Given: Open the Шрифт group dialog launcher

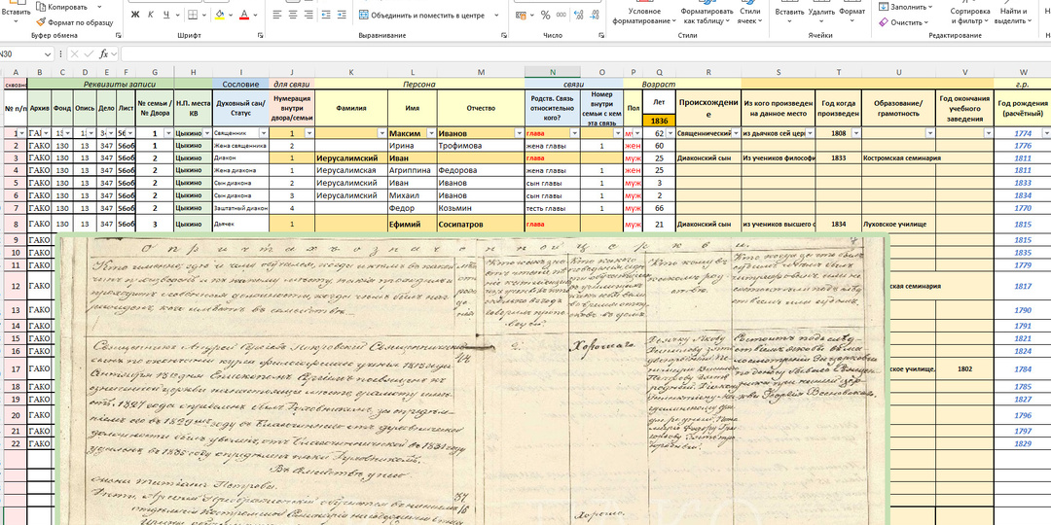Looking at the screenshot, I should (260, 35).
